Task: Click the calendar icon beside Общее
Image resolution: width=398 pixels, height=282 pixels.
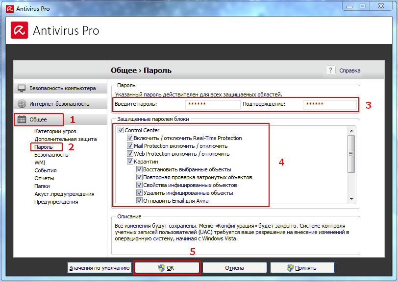Action: pos(22,119)
